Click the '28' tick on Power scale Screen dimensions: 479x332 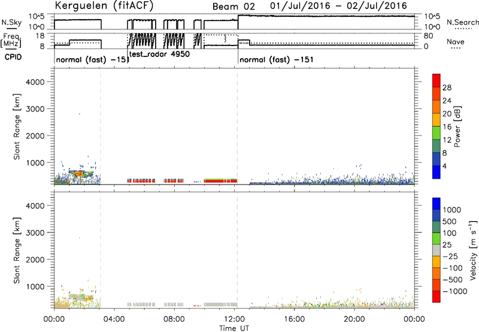(x=447, y=87)
